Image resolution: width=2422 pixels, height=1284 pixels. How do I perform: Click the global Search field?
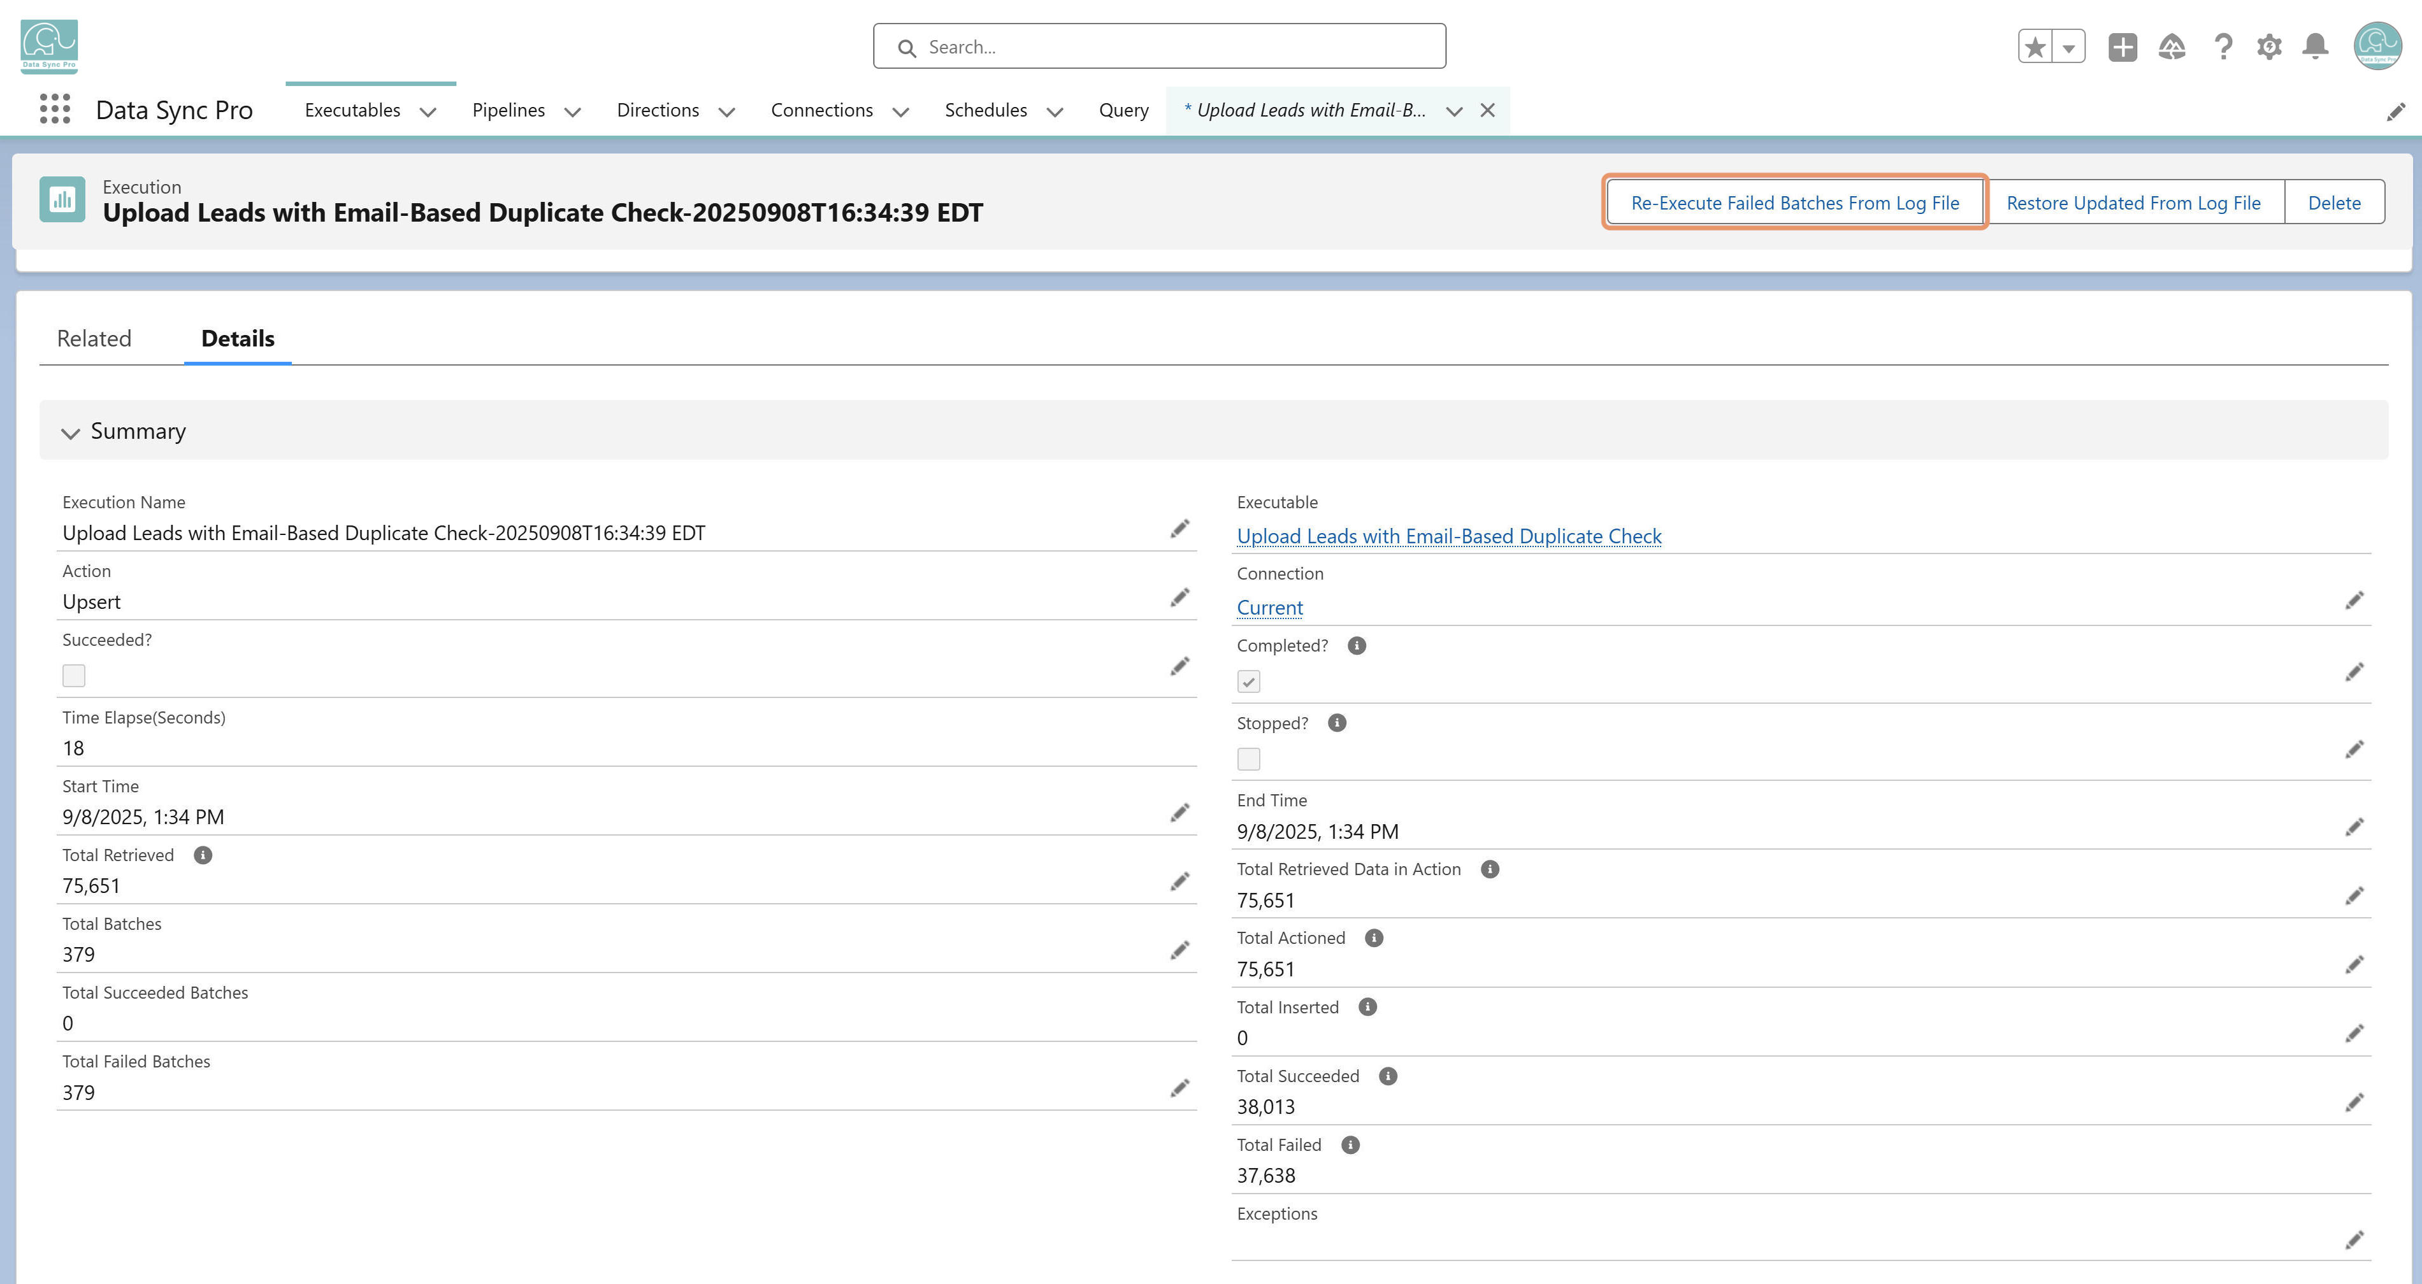click(x=1159, y=46)
